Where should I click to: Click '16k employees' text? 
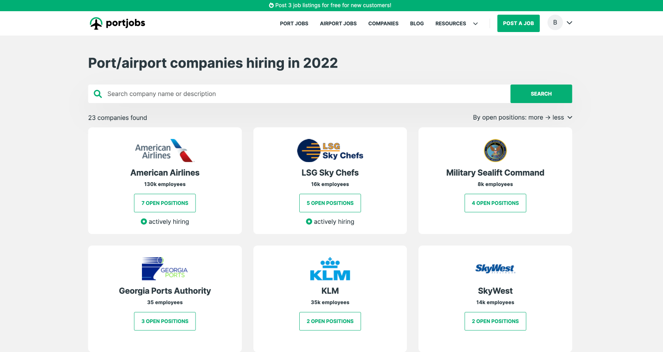[x=330, y=184]
